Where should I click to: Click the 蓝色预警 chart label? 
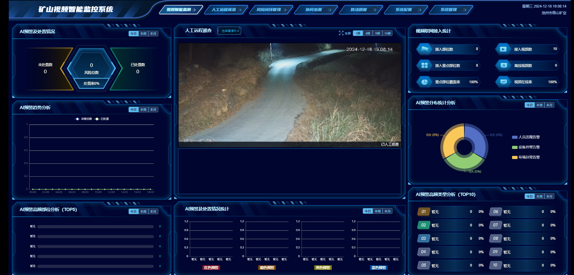[379, 267]
